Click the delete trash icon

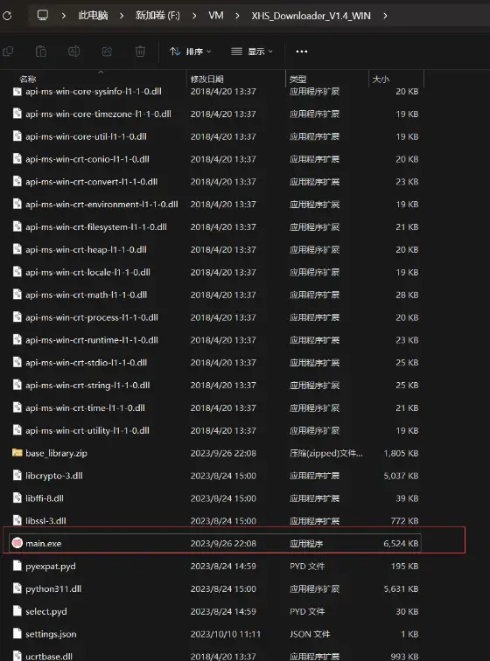[x=140, y=52]
